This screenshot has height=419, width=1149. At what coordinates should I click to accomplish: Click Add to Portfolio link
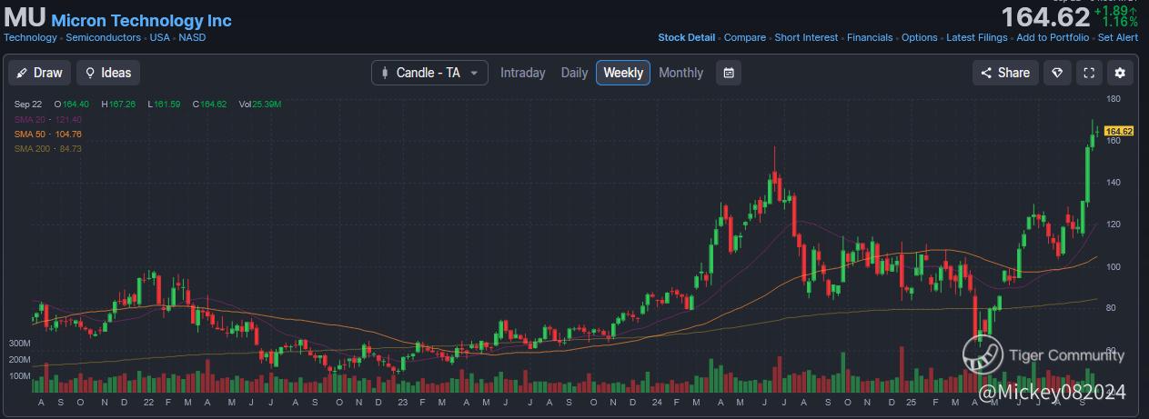[1053, 37]
